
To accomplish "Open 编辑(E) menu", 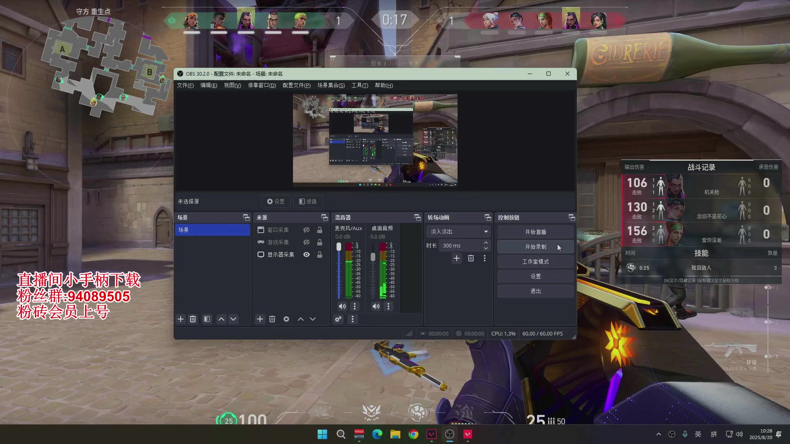I will [209, 85].
